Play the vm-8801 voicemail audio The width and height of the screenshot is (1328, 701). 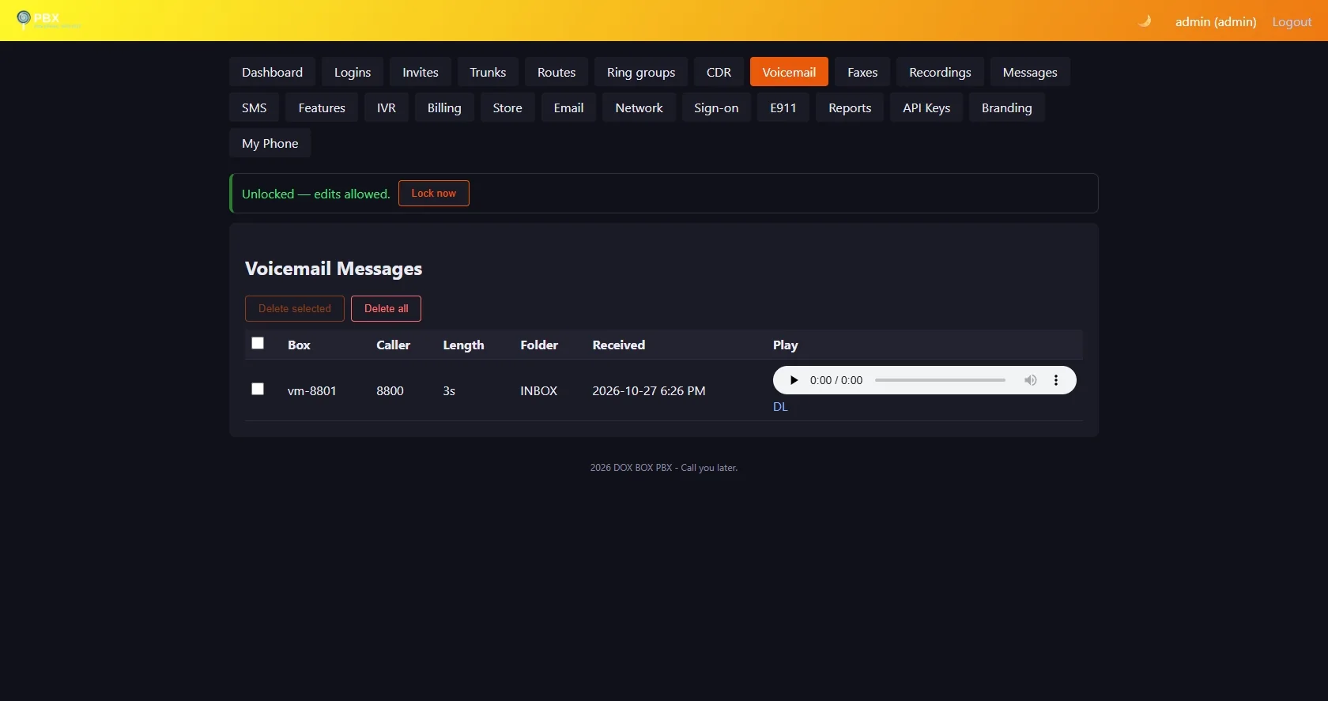(x=794, y=380)
